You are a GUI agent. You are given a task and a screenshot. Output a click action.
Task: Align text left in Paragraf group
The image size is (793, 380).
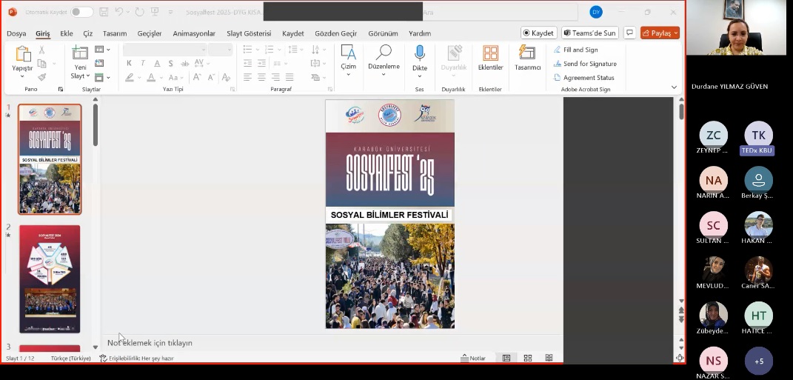click(x=248, y=77)
